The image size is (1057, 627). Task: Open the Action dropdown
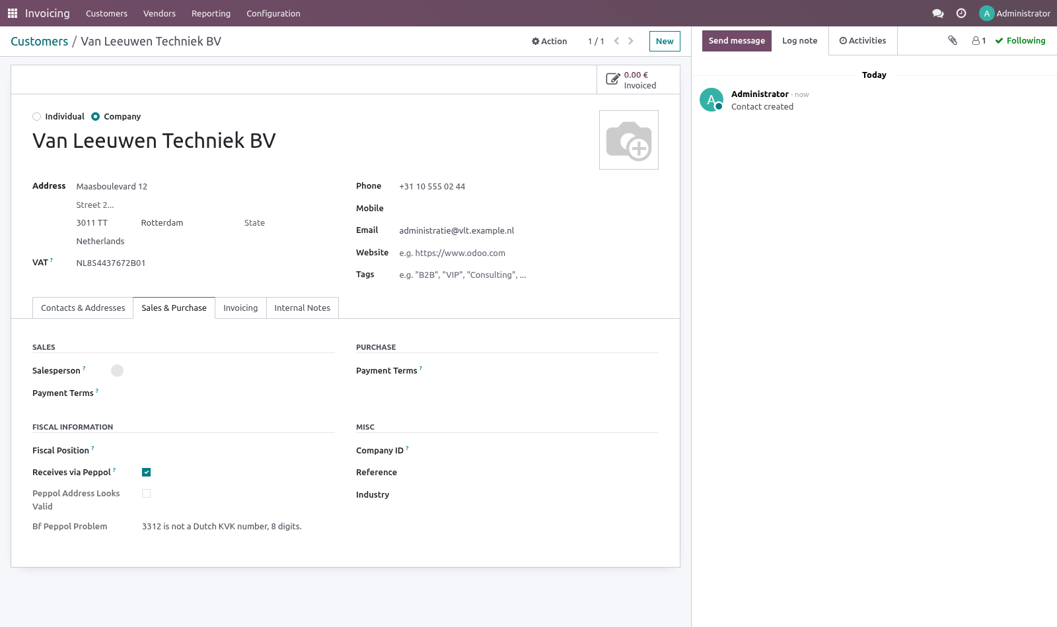550,41
